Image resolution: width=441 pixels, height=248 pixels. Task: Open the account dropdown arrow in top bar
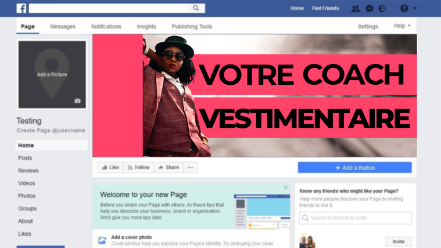click(414, 9)
